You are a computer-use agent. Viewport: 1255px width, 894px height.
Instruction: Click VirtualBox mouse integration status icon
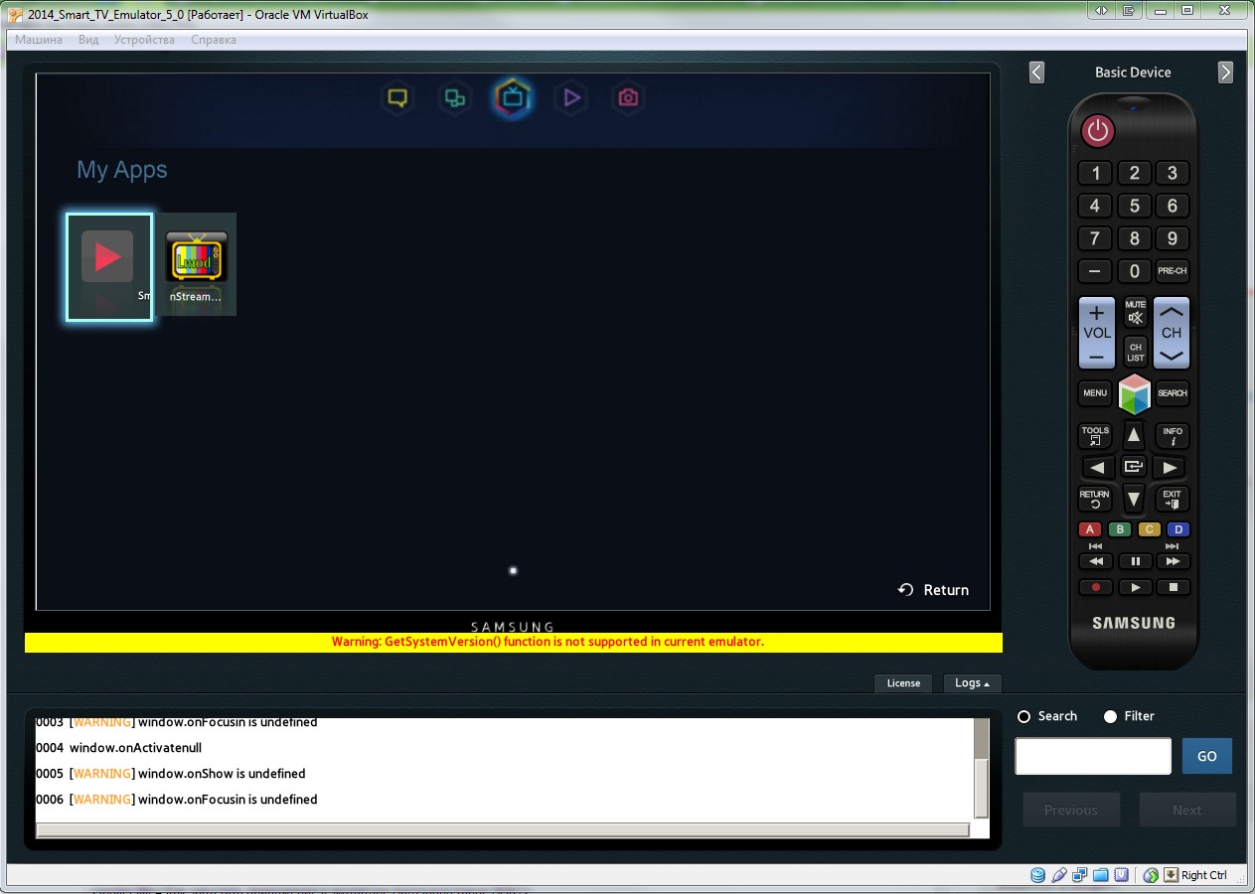pos(1151,875)
